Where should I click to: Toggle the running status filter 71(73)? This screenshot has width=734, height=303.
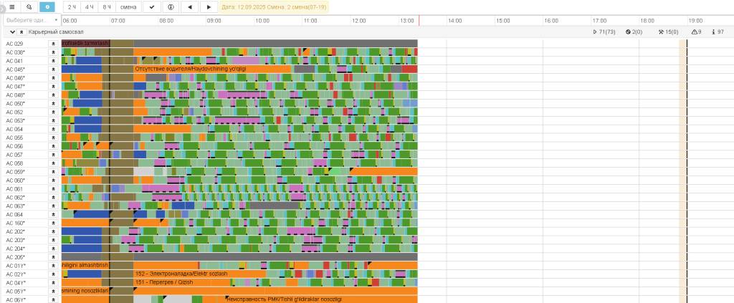coord(604,32)
